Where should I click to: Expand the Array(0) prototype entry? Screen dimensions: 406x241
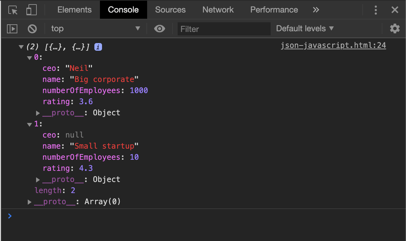point(29,202)
